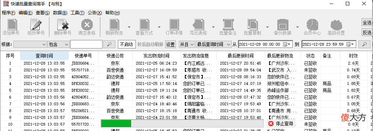The image size is (373, 131).
Task: Open the 工具(T) menu
Action: point(77,13)
